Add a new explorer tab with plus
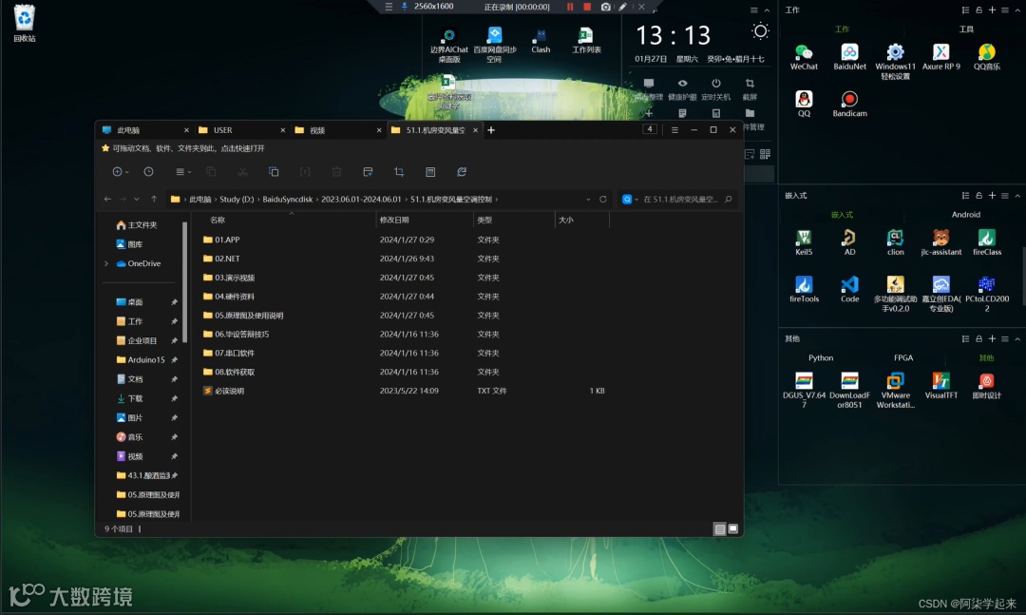This screenshot has width=1026, height=615. click(491, 129)
